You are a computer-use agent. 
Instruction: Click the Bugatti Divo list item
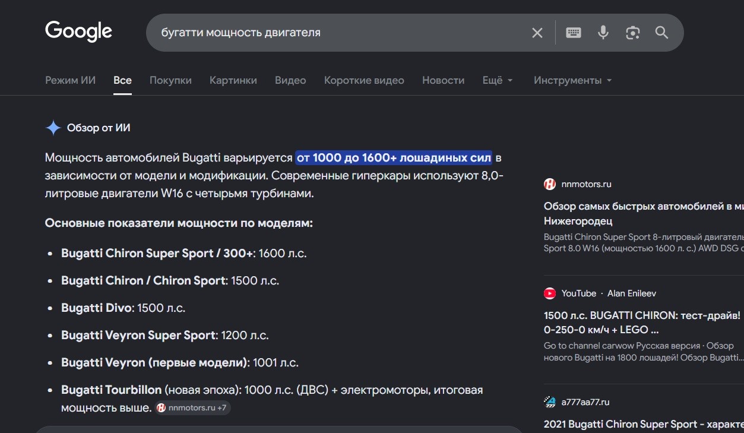(123, 308)
